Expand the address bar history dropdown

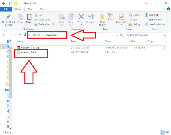117,35
